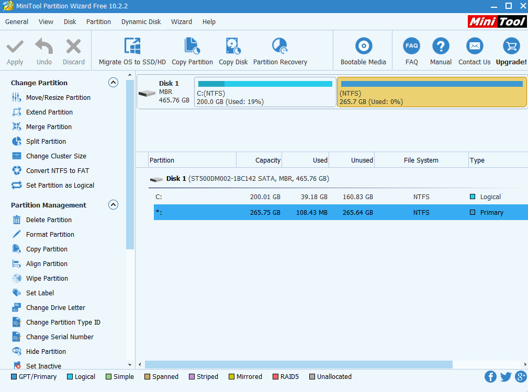Click the Apply checkmark icon
The image size is (528, 392).
point(15,47)
